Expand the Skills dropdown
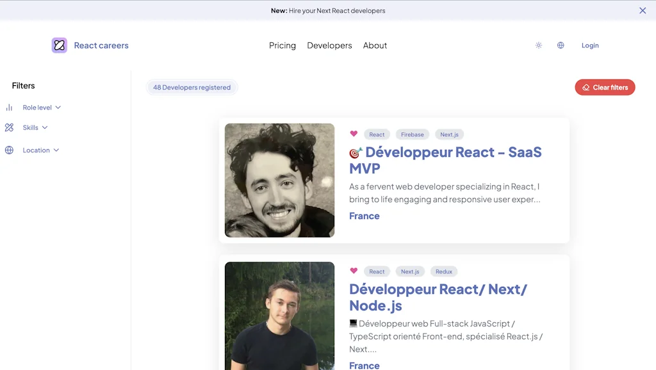656x370 pixels. 31,127
